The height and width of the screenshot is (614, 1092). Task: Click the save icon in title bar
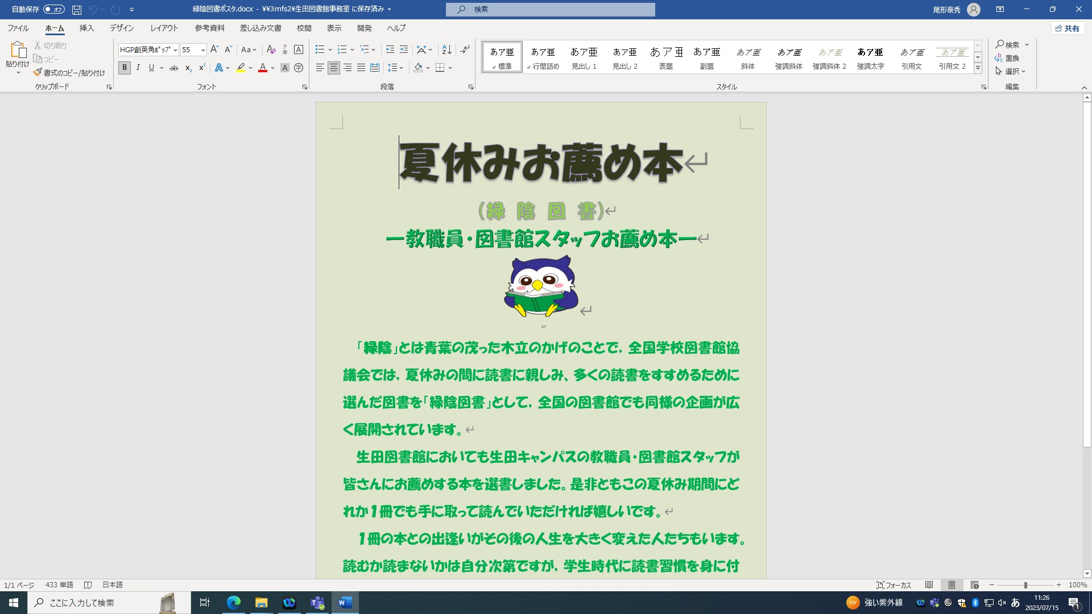tap(77, 9)
